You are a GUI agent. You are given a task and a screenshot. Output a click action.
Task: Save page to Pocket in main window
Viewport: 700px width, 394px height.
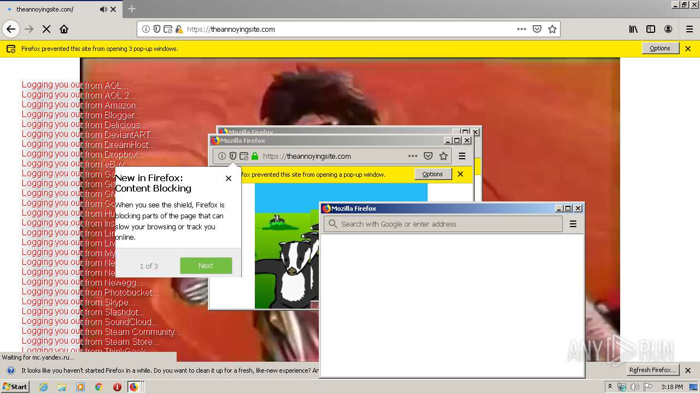(x=537, y=29)
